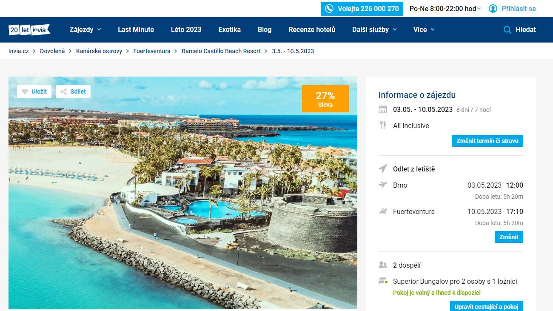
Task: Click the phone icon beside Volejte
Action: [329, 9]
